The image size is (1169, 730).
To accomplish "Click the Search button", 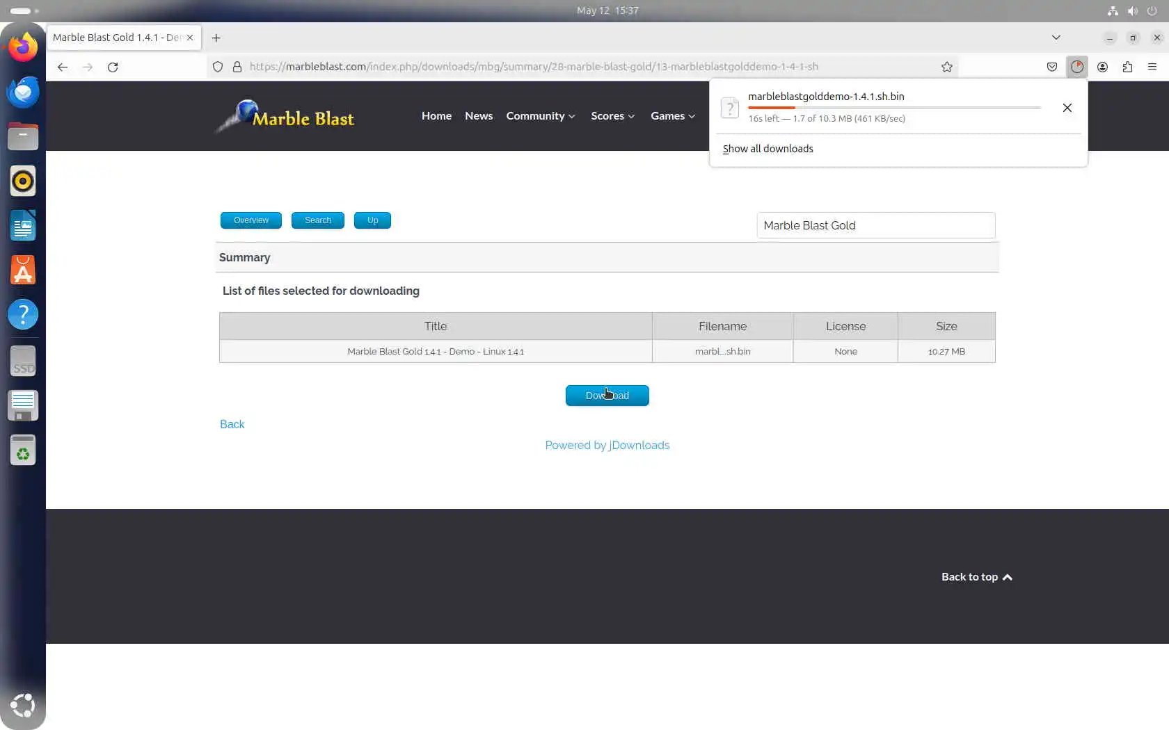I will tap(318, 220).
